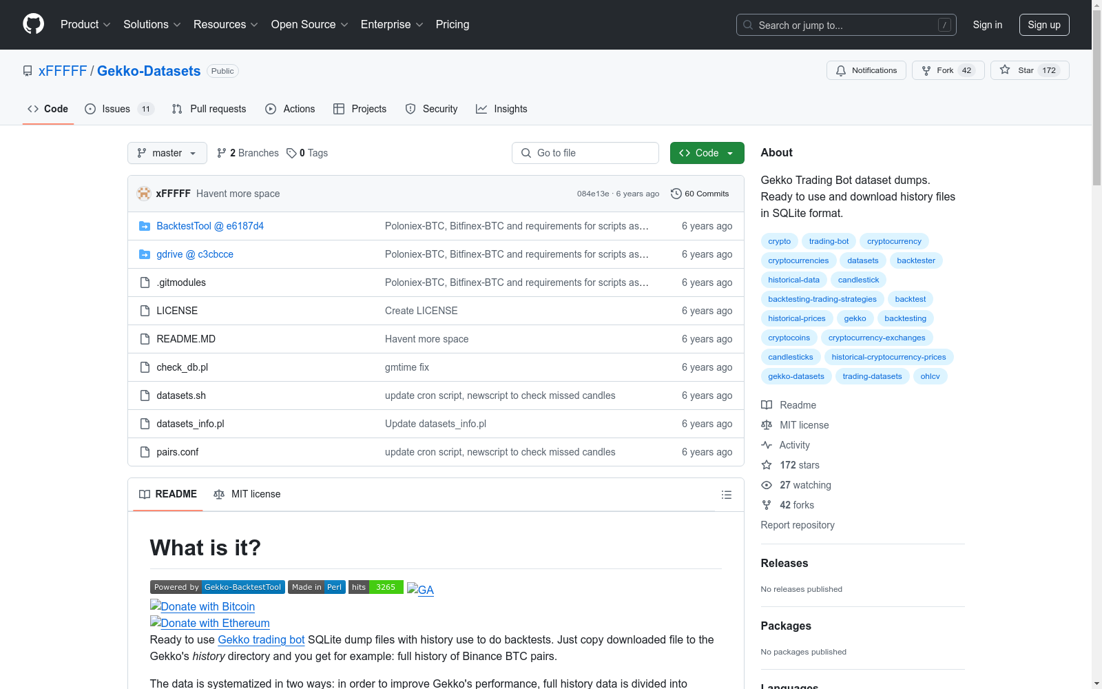
Task: Click the LICENSE file icon
Action: [x=145, y=311]
